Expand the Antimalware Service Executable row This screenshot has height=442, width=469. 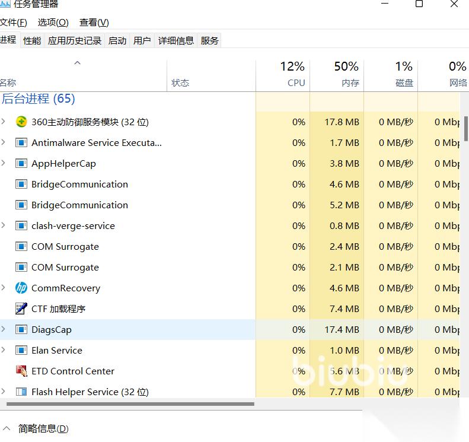[4, 143]
